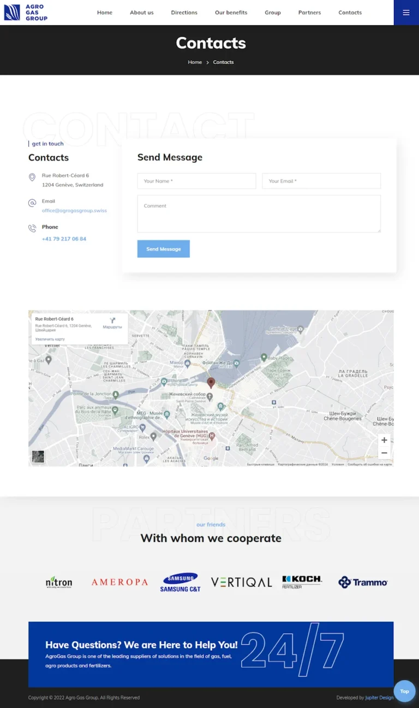Click the office@agrogasgroup.swiss email link
Screen dimensions: 419x708
pos(74,210)
